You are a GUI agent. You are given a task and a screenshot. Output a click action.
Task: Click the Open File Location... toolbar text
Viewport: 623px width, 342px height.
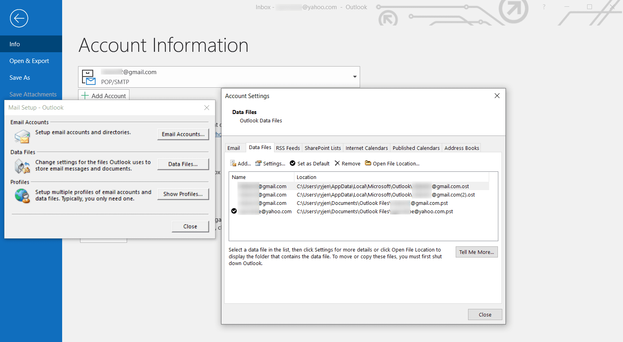pos(396,163)
